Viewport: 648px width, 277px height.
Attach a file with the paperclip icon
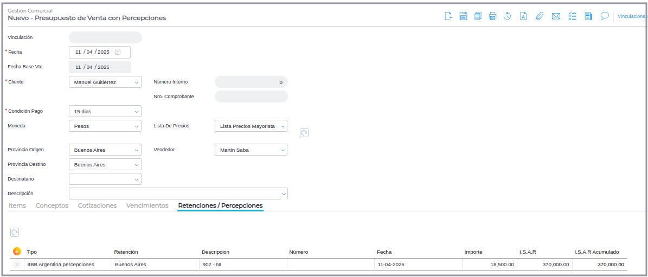539,16
